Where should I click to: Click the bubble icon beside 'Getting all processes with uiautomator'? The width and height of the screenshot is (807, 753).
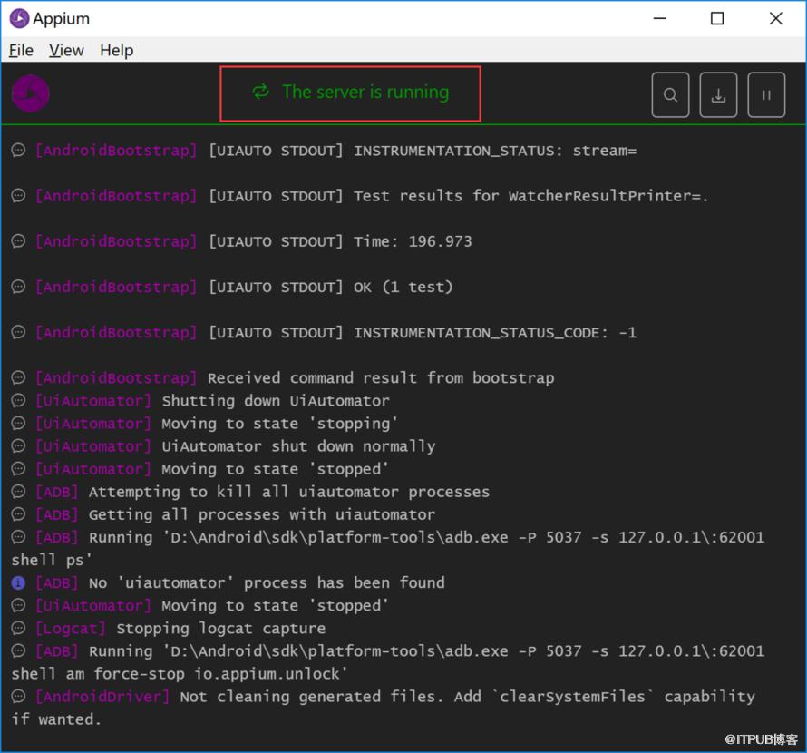[18, 514]
